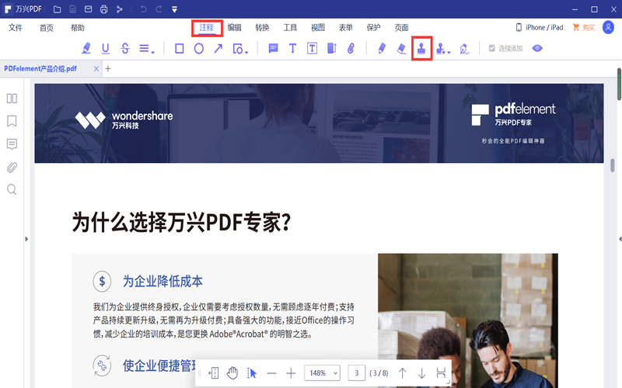Open the 编辑 tab
The width and height of the screenshot is (622, 388).
pos(234,28)
